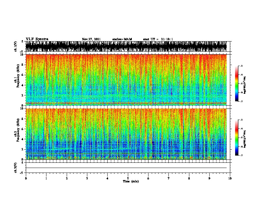Click time axis tick label "0"

pos(26,178)
